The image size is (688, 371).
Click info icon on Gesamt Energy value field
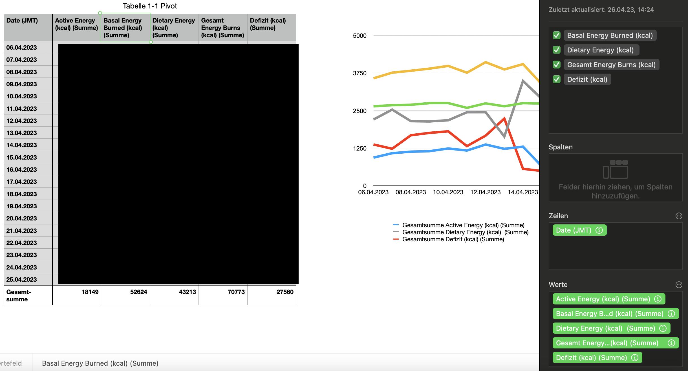[x=671, y=343]
